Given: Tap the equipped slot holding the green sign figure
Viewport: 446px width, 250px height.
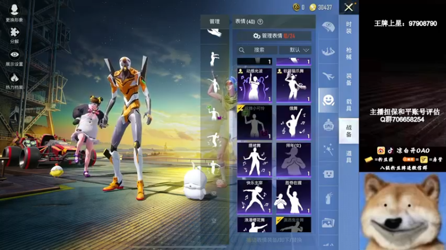Looking at the screenshot, I should [215, 113].
